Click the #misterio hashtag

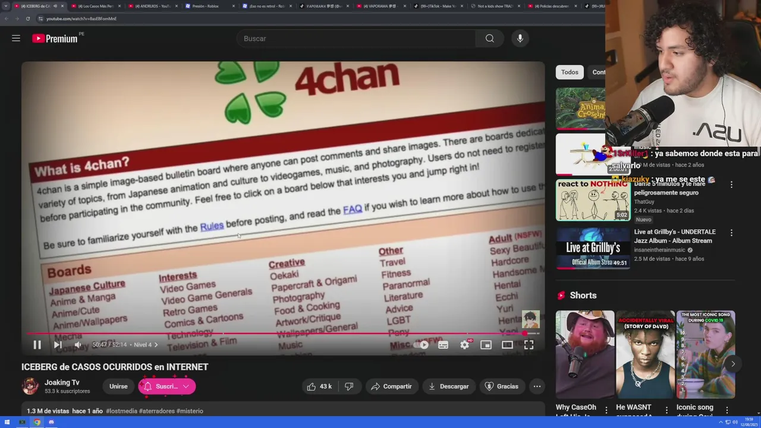[190, 411]
